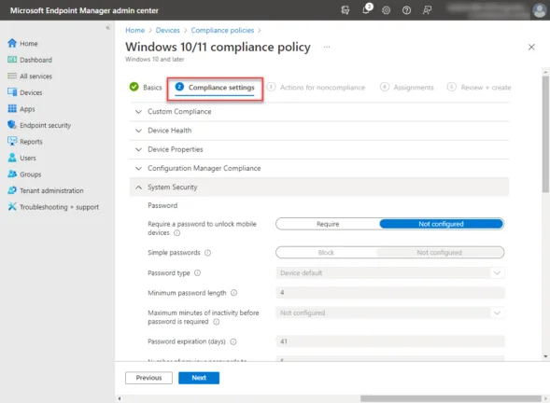Show info for Password type
The height and width of the screenshot is (403, 550).
point(197,273)
